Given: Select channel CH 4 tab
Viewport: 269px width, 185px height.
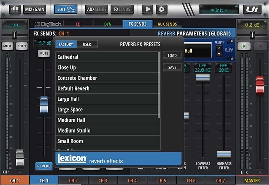Looking at the screenshot, I should pyautogui.click(x=132, y=181).
